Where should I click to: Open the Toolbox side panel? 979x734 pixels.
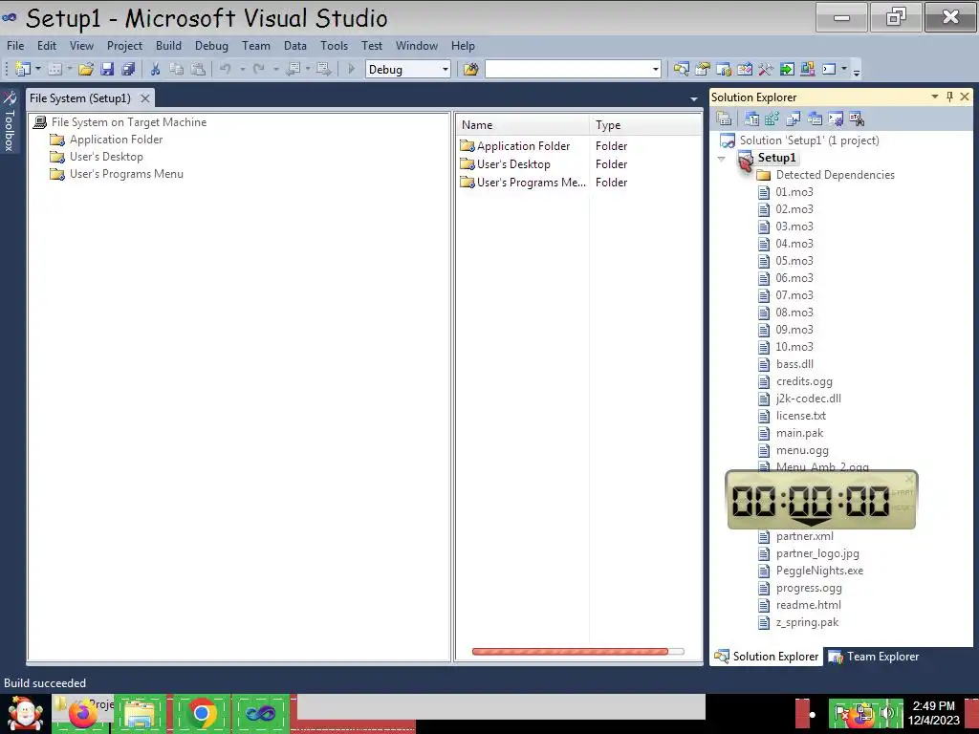10,121
